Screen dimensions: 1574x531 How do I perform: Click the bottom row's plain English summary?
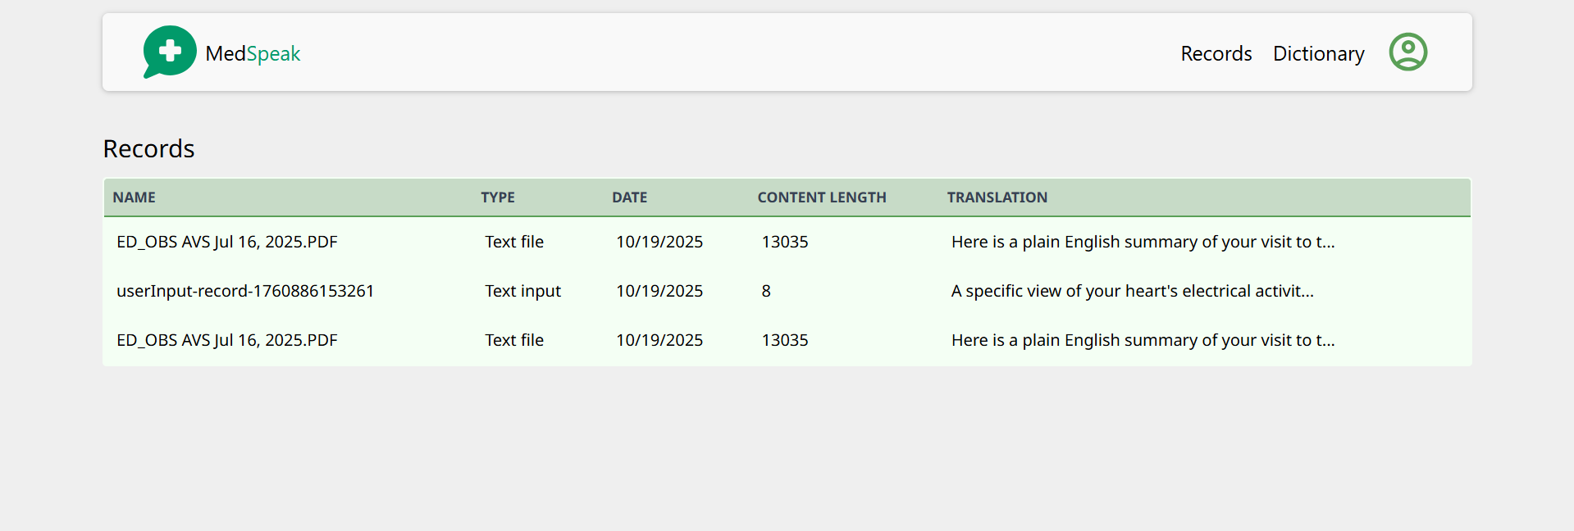[x=1143, y=340]
